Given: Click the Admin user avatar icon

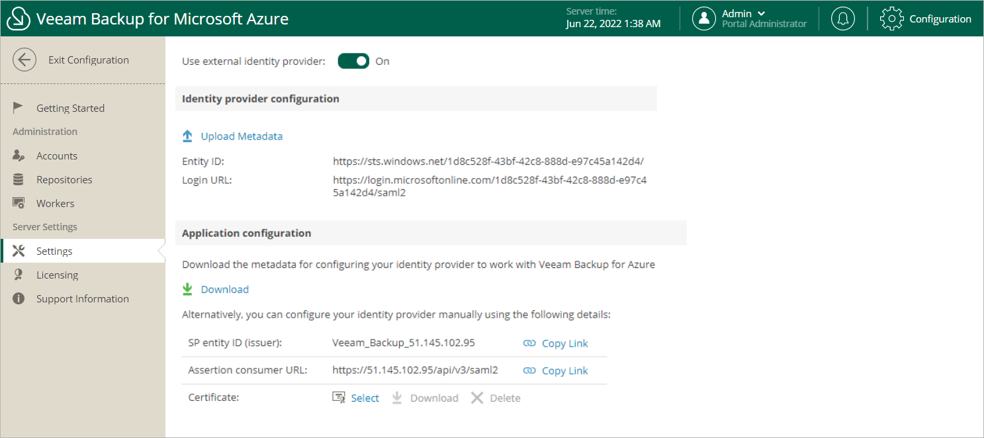Looking at the screenshot, I should [x=704, y=19].
